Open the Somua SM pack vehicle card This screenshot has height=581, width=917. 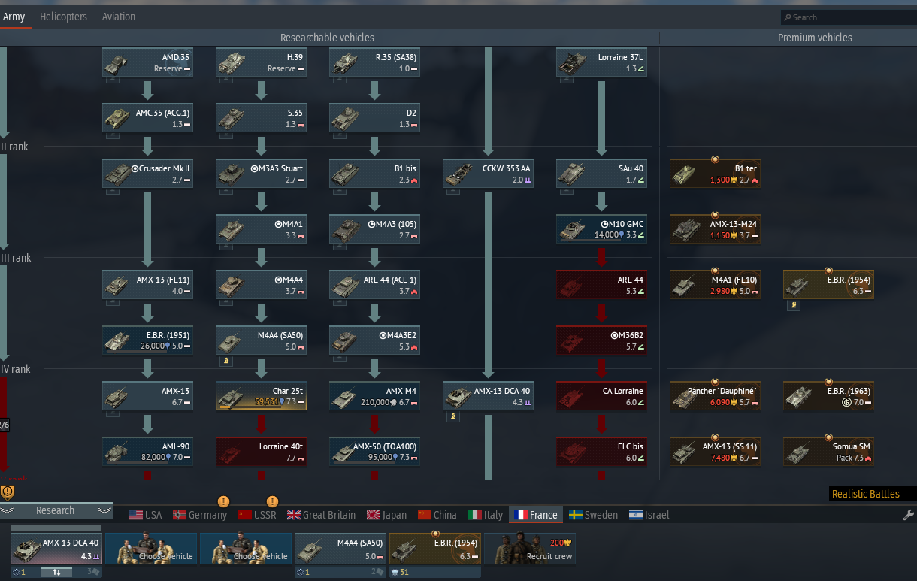(x=829, y=452)
